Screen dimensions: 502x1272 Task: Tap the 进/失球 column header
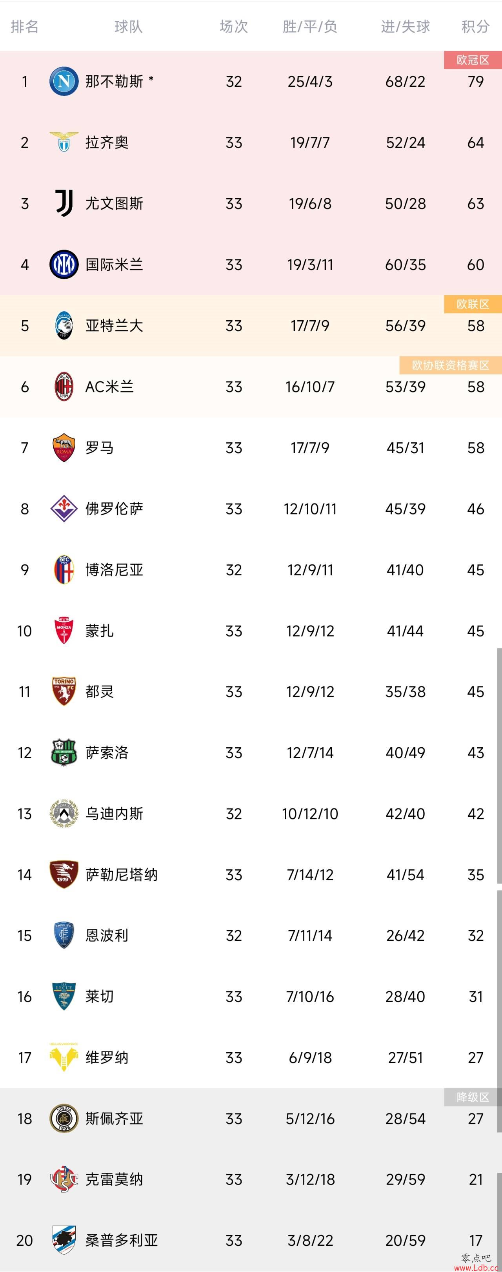coord(405,26)
